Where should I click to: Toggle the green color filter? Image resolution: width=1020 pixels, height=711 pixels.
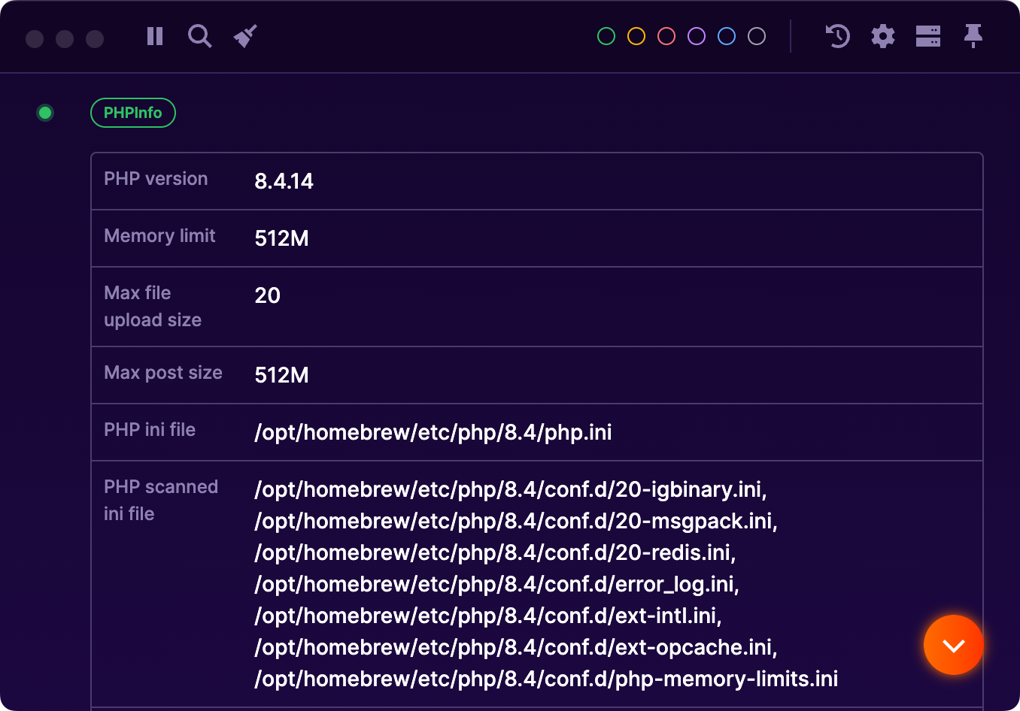click(606, 35)
